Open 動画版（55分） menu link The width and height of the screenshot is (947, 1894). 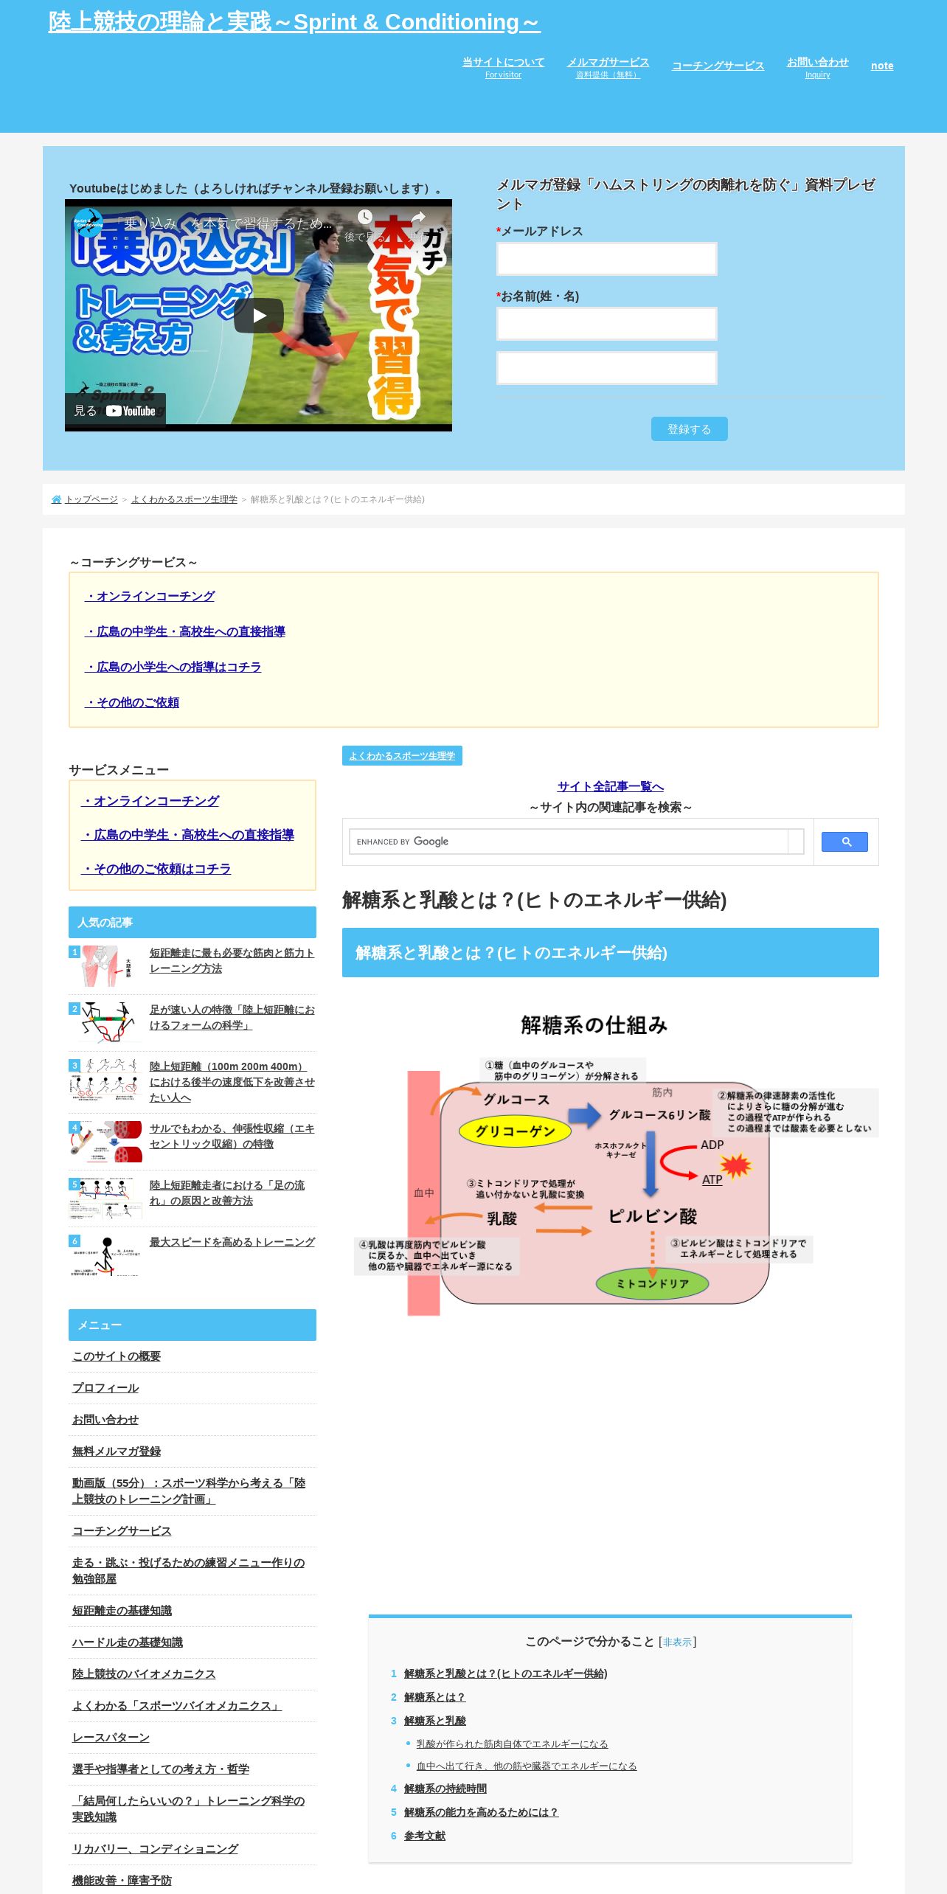(189, 1491)
